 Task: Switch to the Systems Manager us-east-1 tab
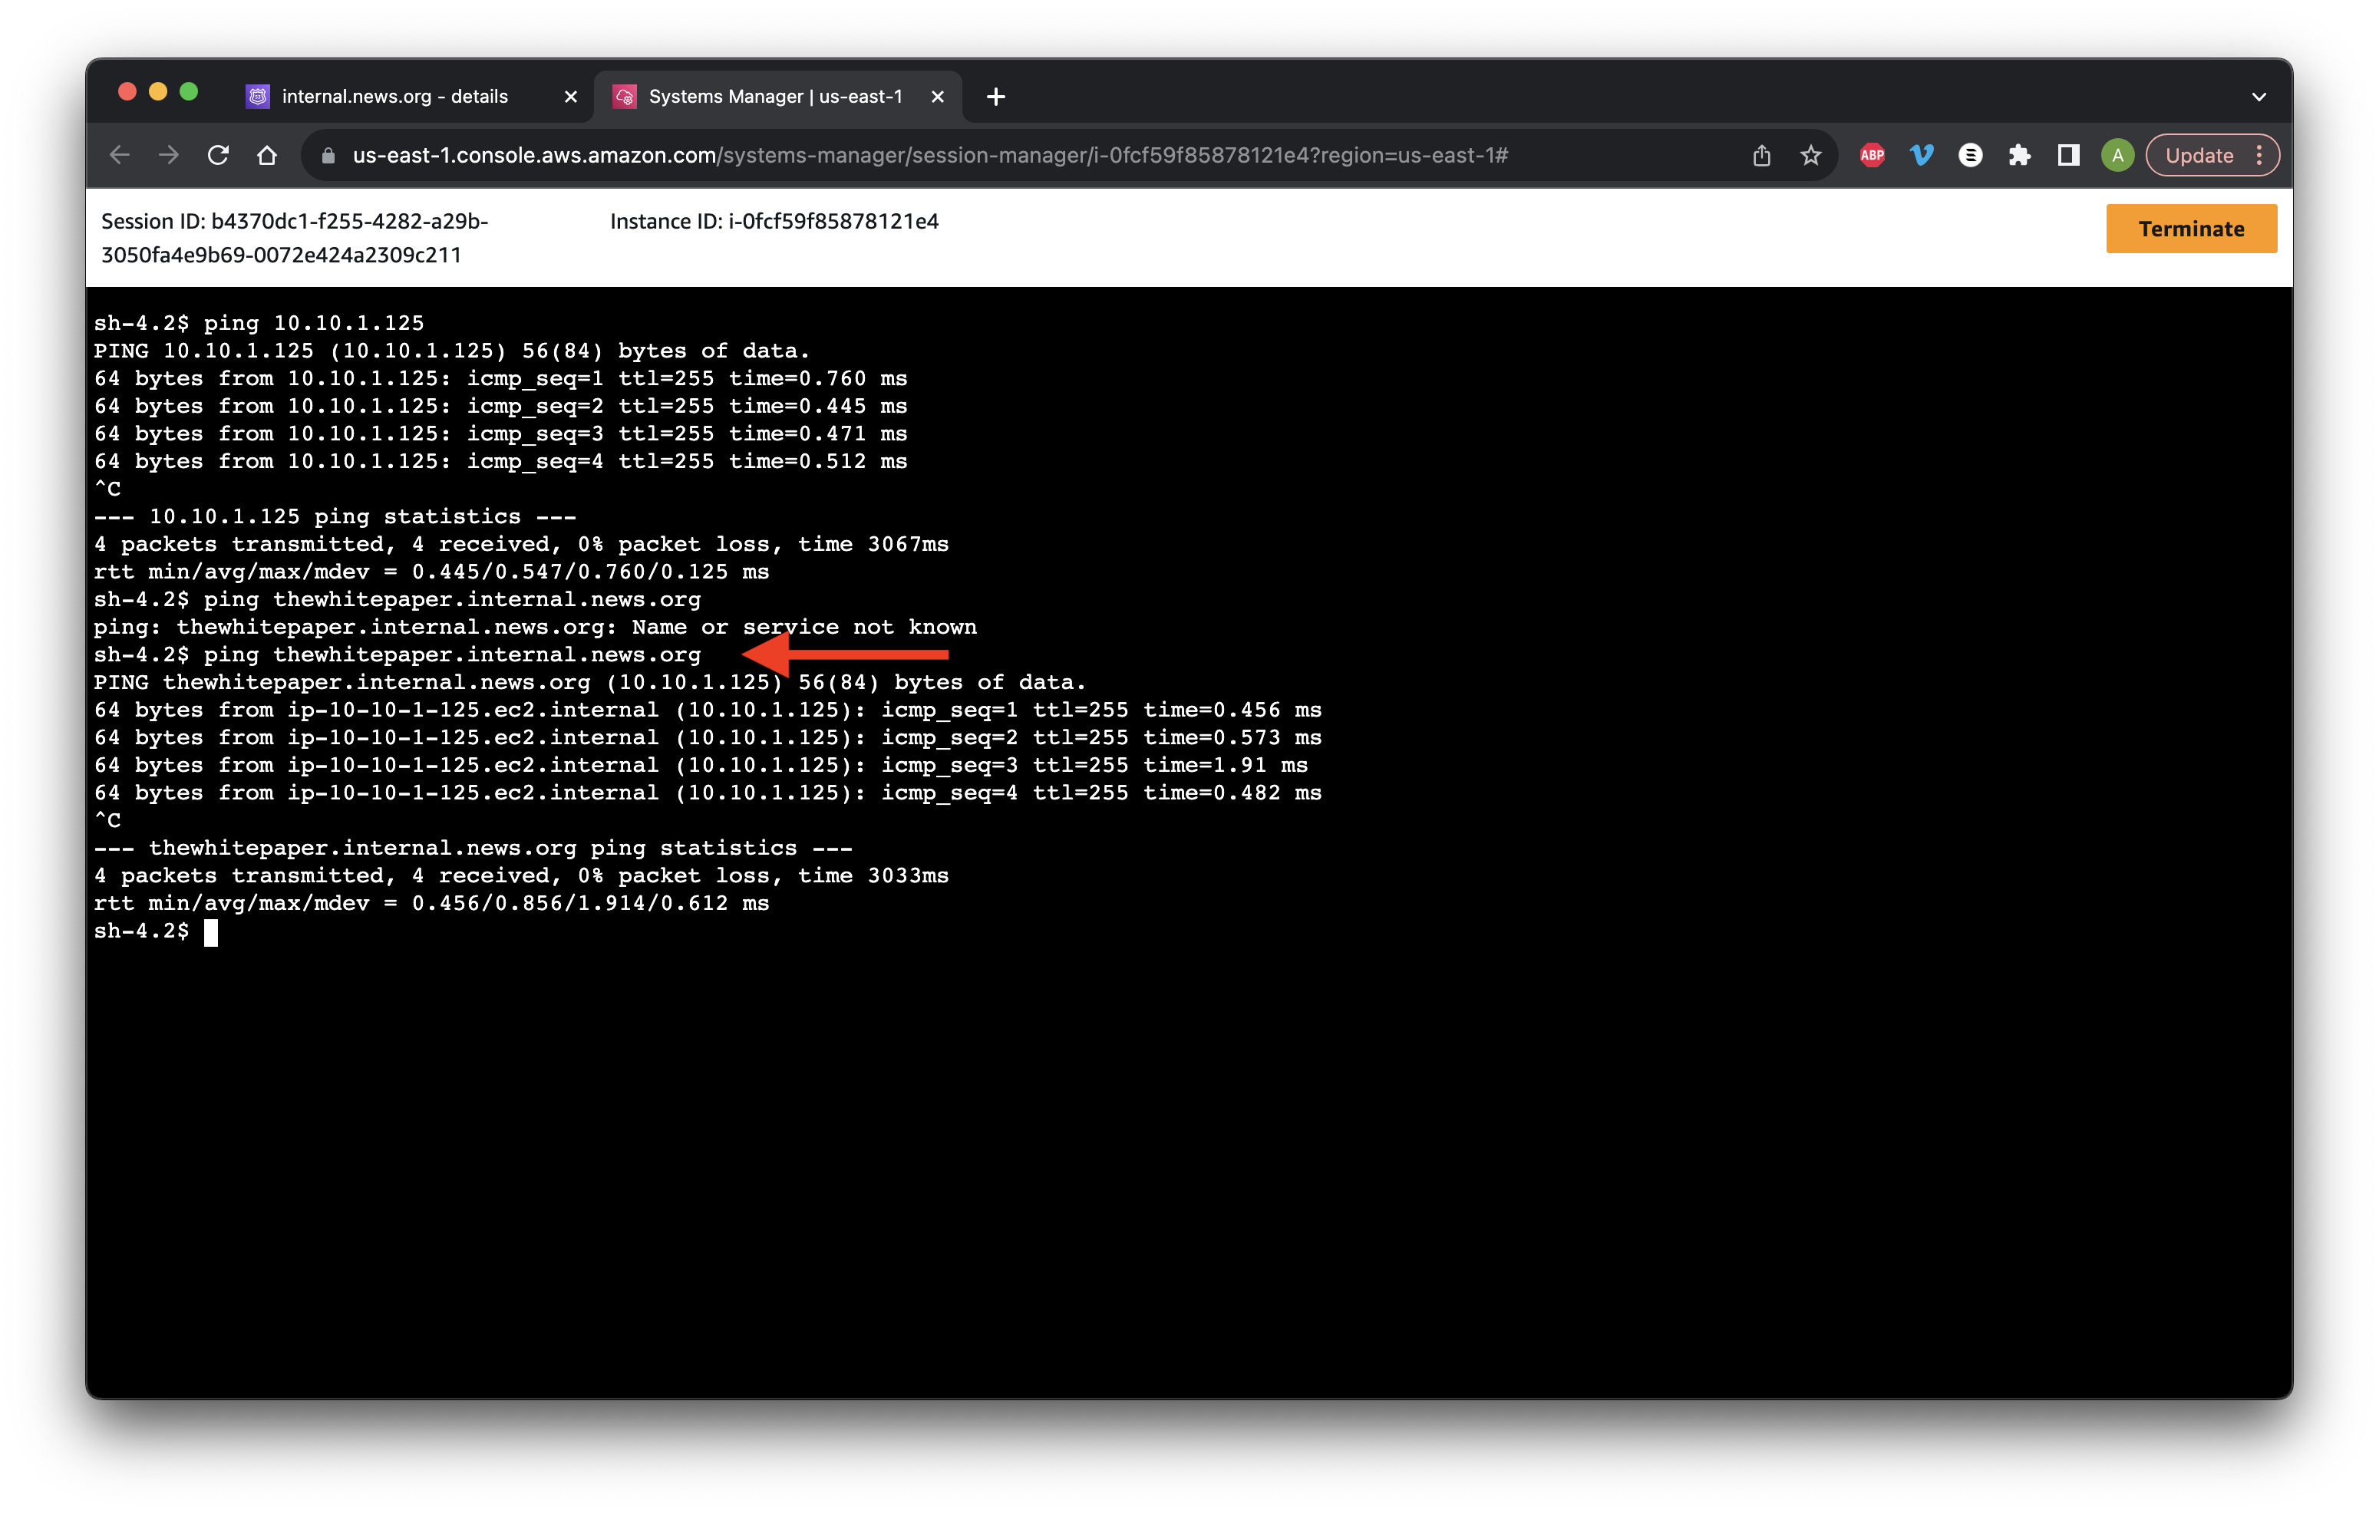776,97
